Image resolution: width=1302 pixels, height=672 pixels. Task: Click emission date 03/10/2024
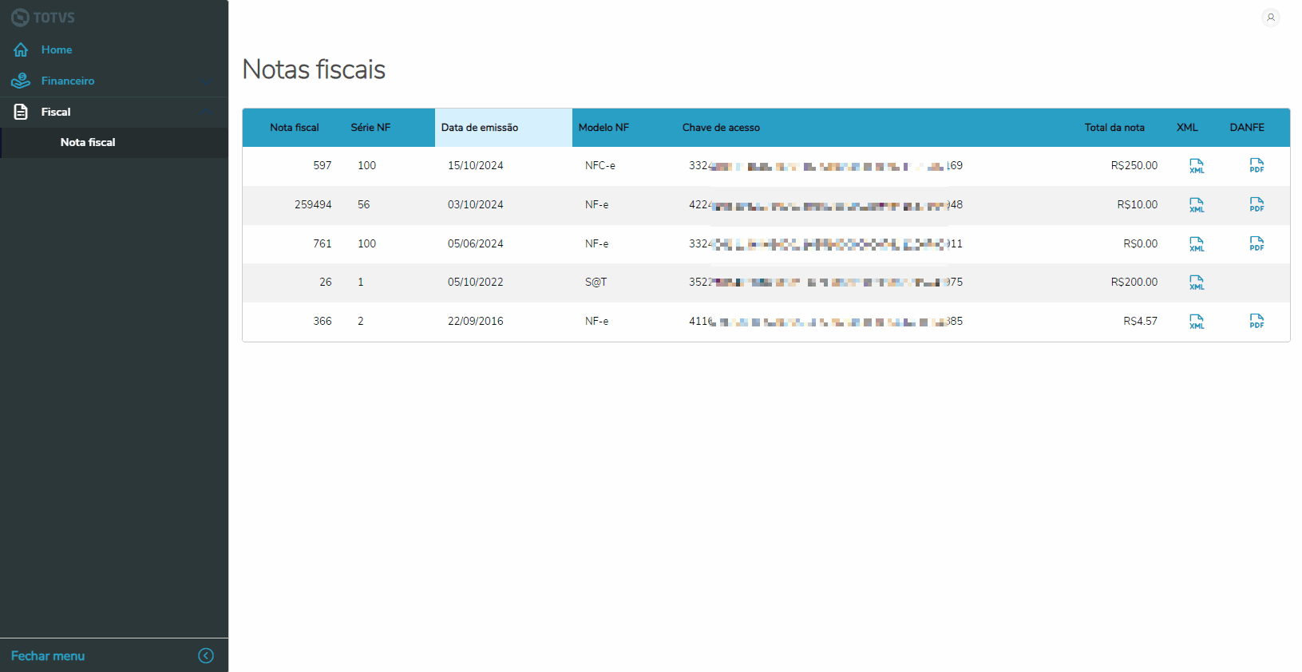tap(476, 205)
